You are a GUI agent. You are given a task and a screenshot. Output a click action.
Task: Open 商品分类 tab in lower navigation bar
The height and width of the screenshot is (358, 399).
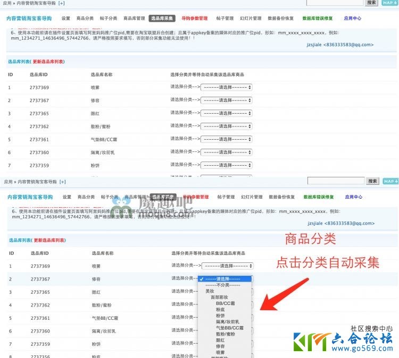(x=86, y=197)
